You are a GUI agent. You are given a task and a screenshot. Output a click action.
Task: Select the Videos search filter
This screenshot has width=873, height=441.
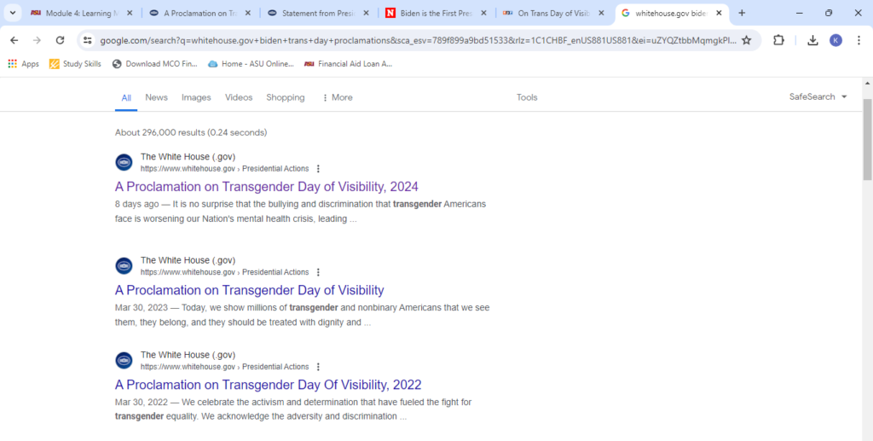point(239,97)
